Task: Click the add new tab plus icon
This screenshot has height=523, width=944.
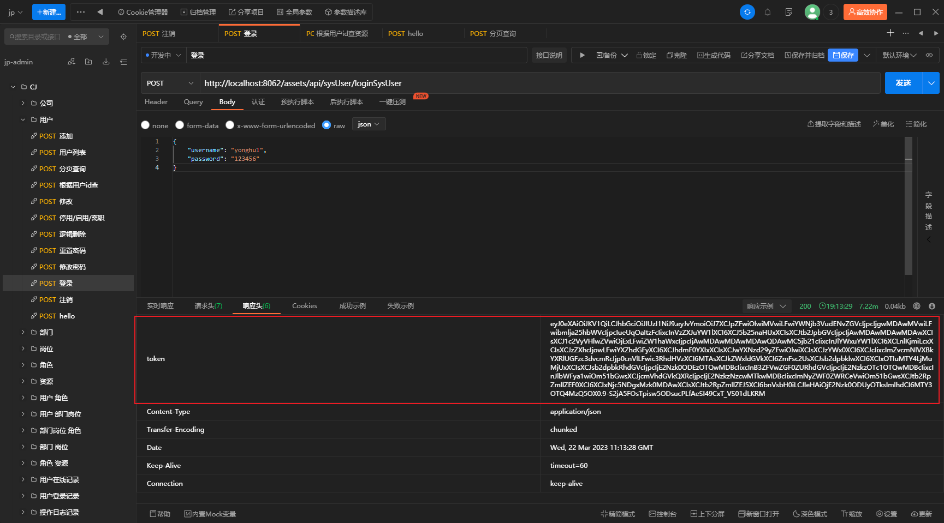Action: point(890,33)
